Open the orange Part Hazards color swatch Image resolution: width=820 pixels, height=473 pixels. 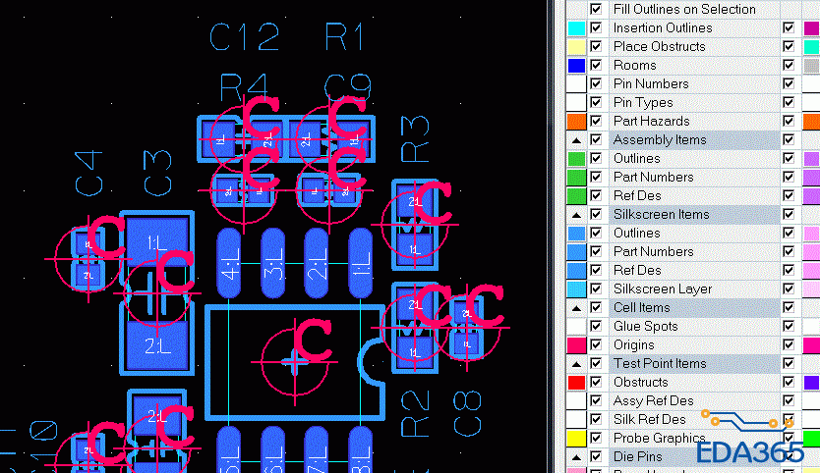(576, 121)
